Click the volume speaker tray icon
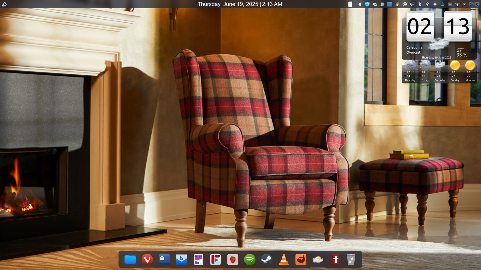Image resolution: width=481 pixels, height=270 pixels. [412, 4]
